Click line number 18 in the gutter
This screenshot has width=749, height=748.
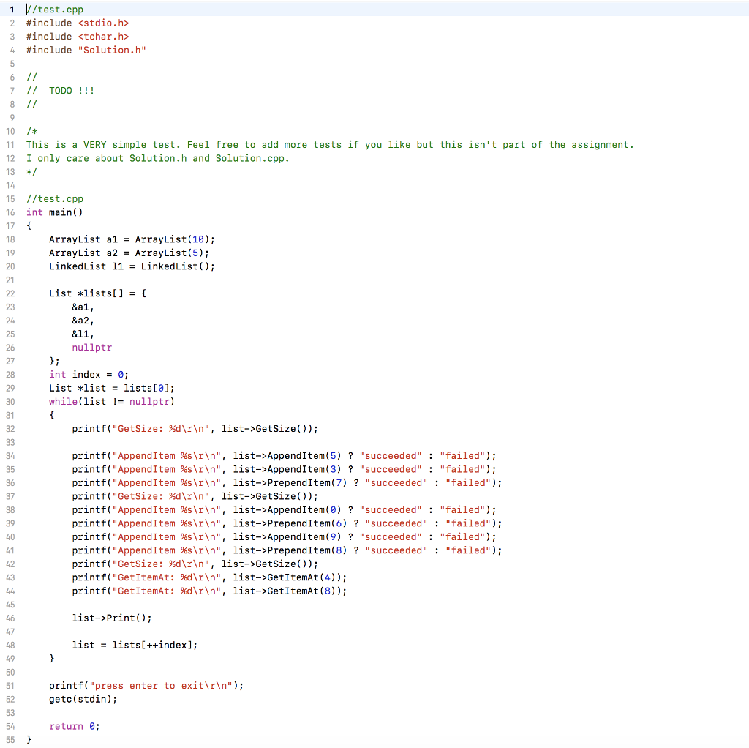coord(12,239)
